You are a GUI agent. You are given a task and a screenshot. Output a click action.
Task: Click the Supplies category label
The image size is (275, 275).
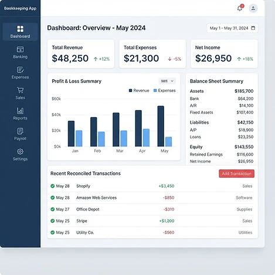pos(245,209)
